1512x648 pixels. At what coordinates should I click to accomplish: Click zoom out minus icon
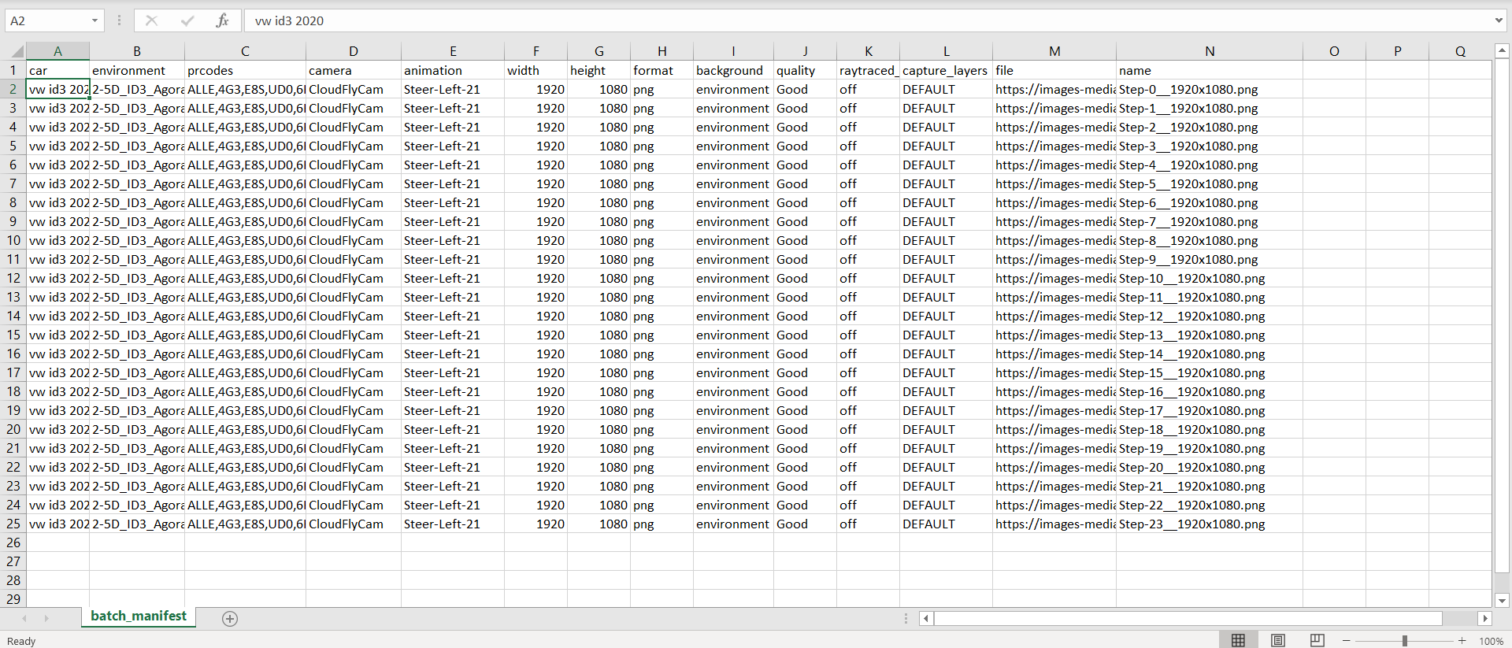pyautogui.click(x=1346, y=641)
